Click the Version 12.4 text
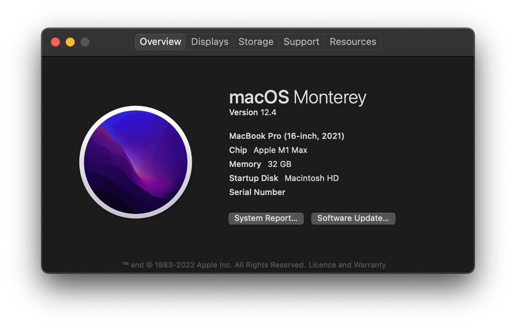Viewport: 516px width, 328px height. click(252, 112)
